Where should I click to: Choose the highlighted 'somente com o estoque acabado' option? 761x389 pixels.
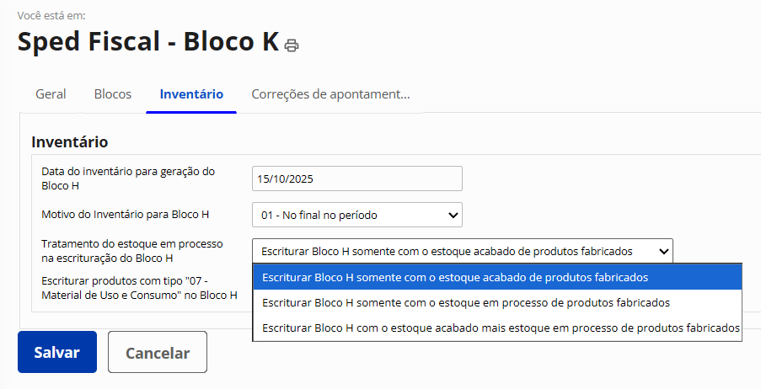coord(496,276)
